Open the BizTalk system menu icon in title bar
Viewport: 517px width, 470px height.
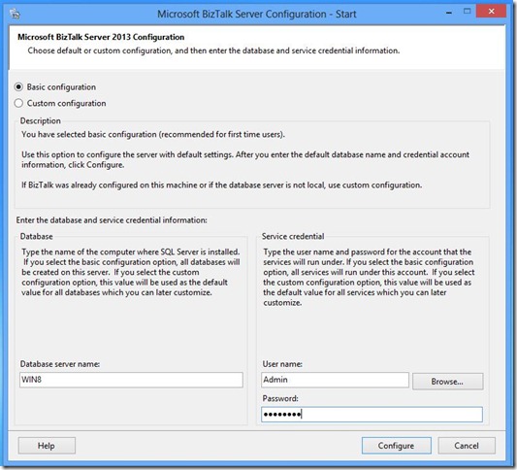[16, 14]
